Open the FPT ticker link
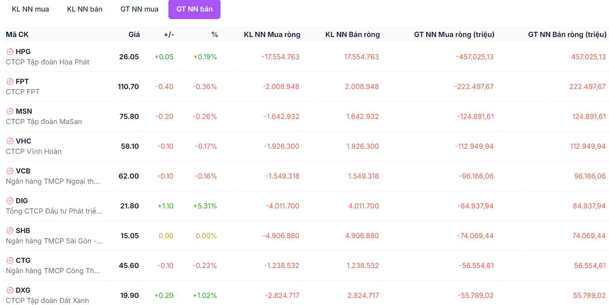 coord(22,82)
